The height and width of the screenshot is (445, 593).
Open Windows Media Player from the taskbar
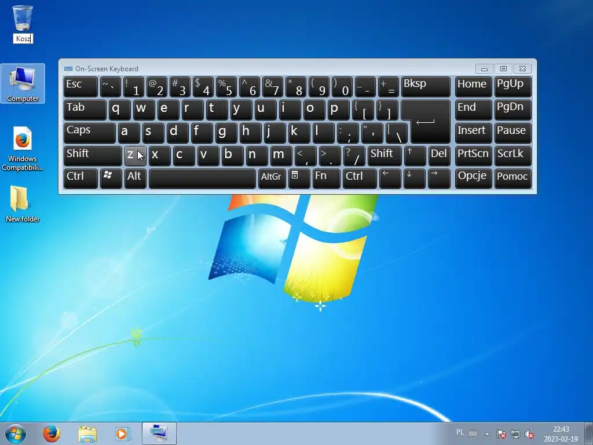coord(122,433)
